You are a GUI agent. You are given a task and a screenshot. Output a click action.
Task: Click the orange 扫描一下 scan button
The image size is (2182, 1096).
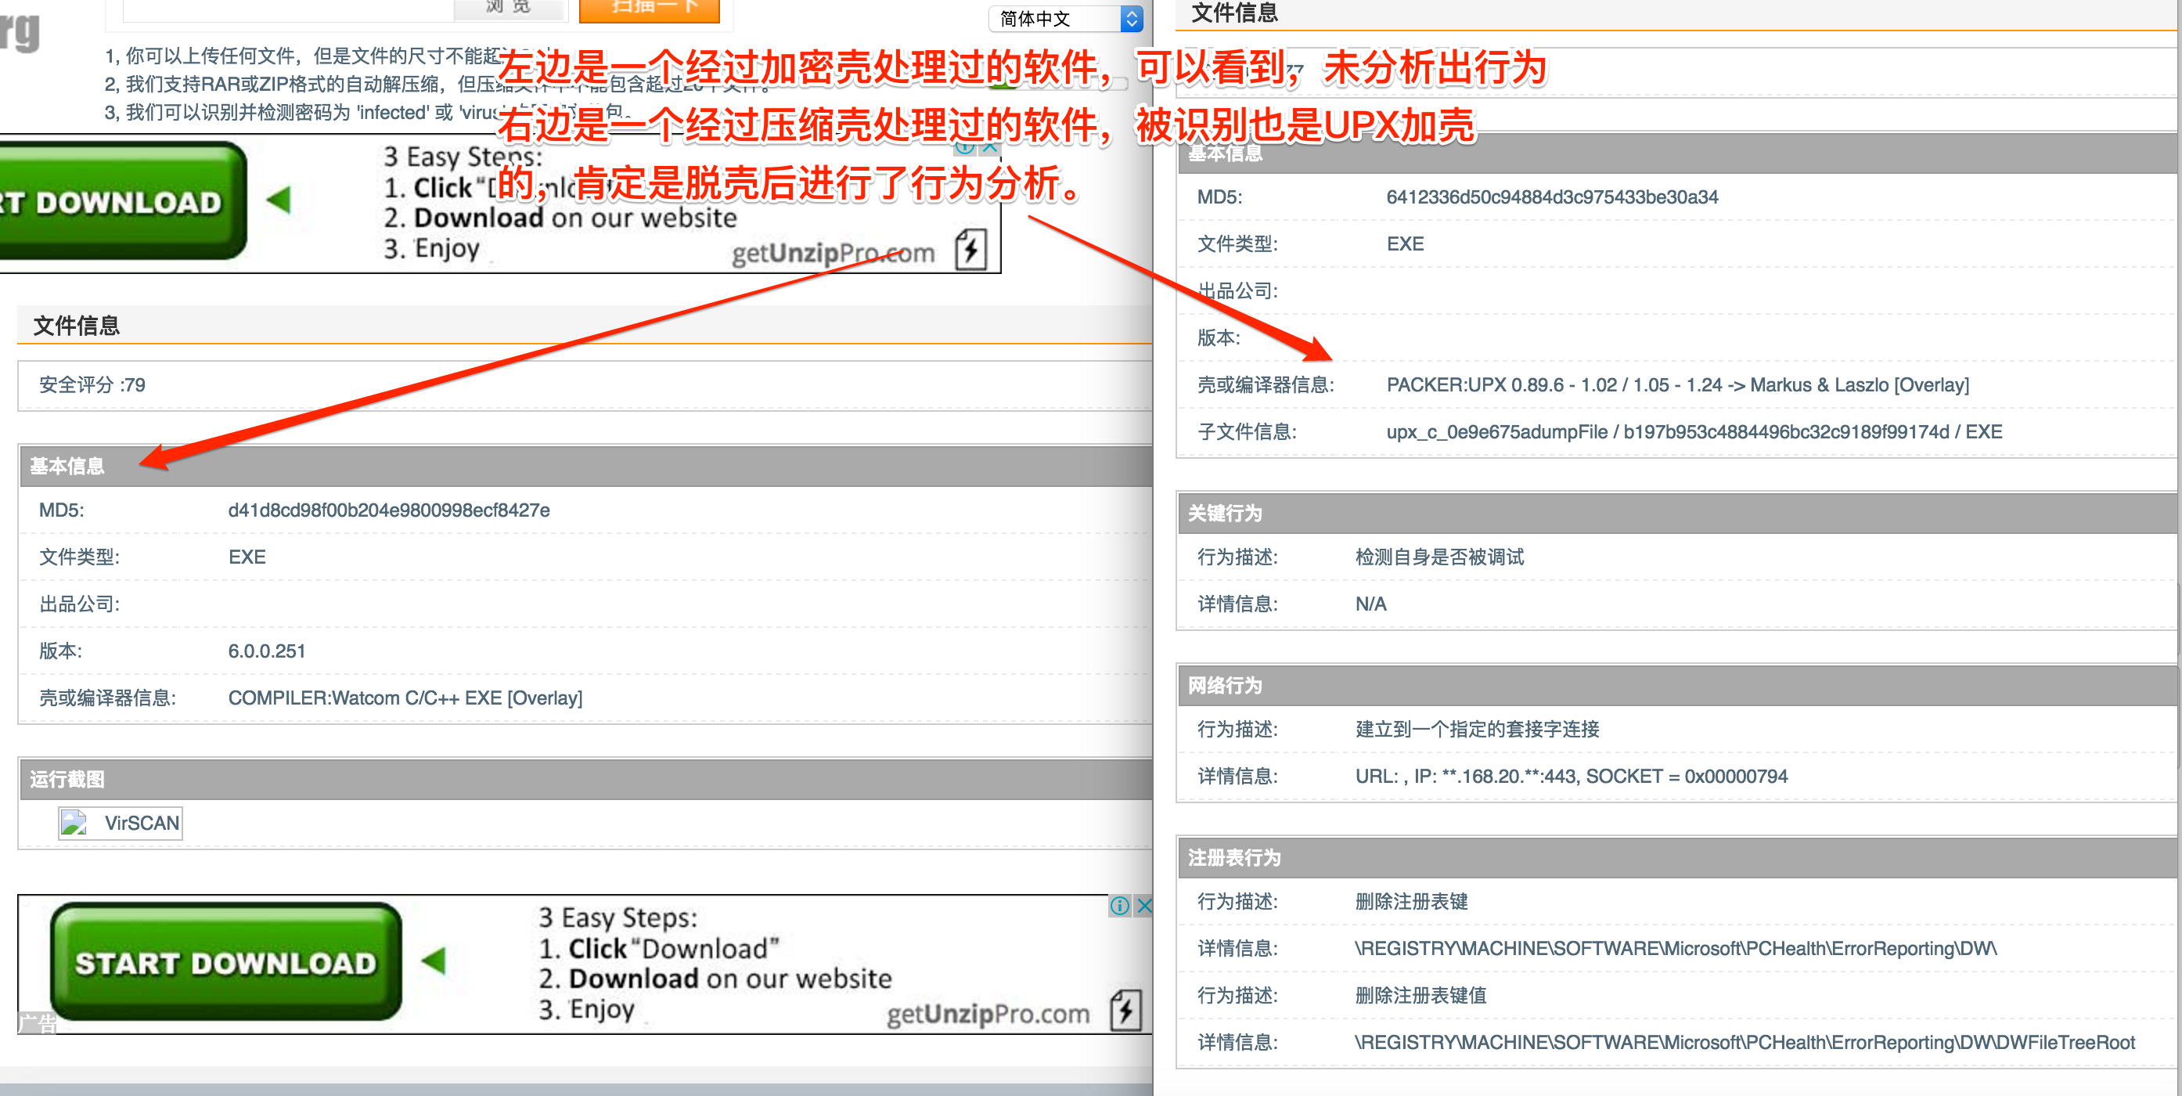(x=649, y=9)
